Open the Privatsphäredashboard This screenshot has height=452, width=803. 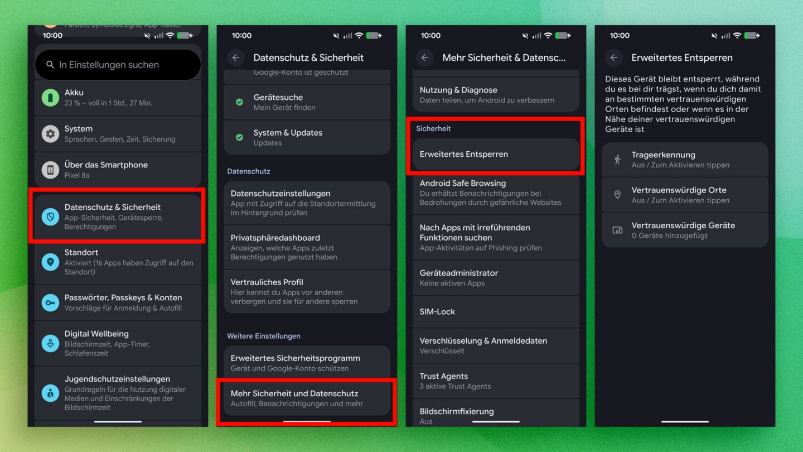click(307, 247)
